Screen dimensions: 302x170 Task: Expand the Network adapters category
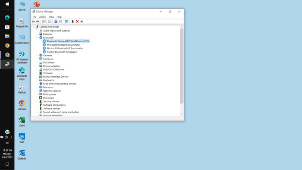point(37,91)
